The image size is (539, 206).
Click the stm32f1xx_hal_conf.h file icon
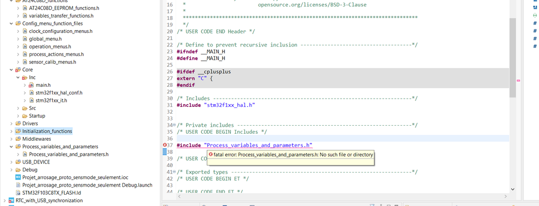31,93
